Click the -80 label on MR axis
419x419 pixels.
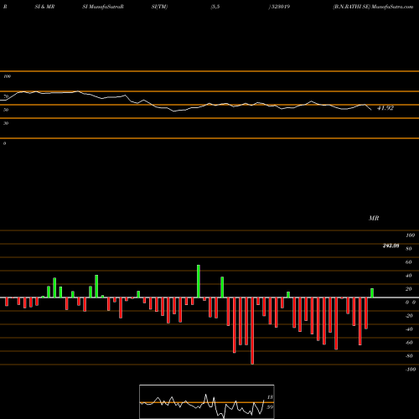point(409,356)
